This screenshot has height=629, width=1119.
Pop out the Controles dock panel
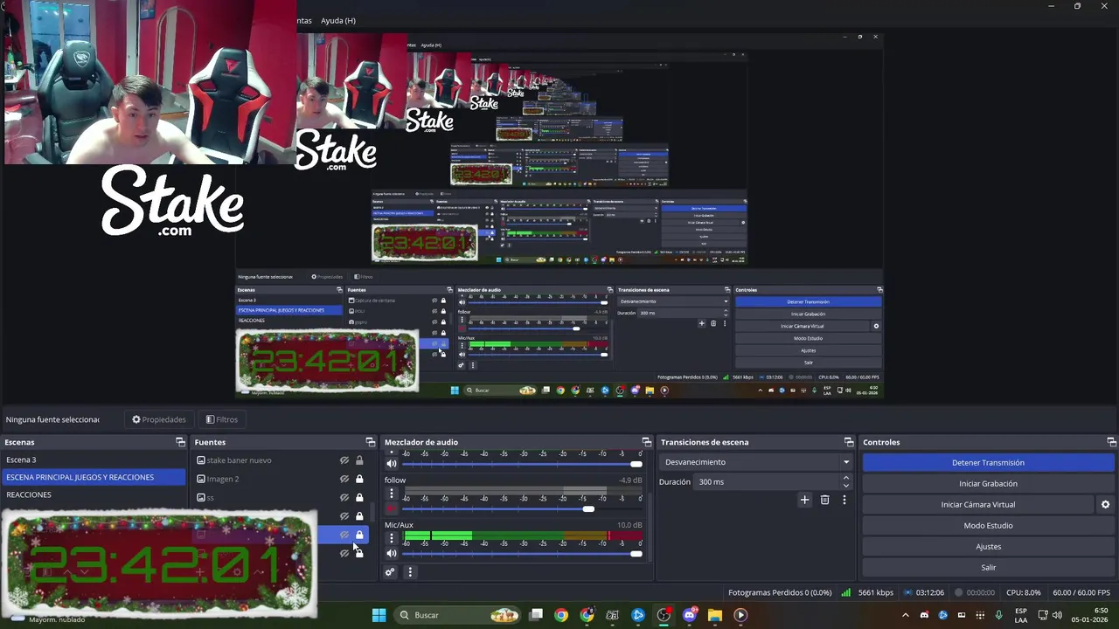point(1111,442)
